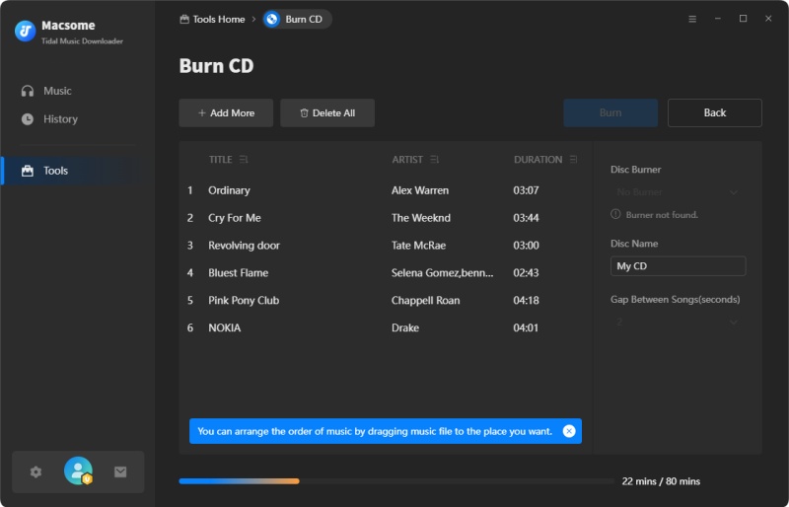Select the song Bluest Flame
The image size is (789, 507).
point(238,273)
